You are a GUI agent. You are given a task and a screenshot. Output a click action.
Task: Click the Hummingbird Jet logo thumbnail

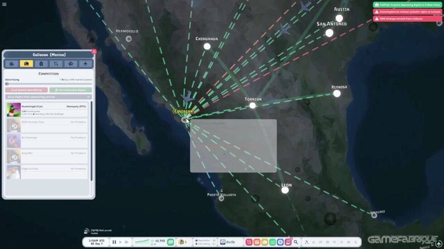click(x=14, y=110)
